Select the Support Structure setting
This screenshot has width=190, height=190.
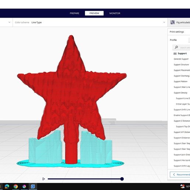pos(181,64)
